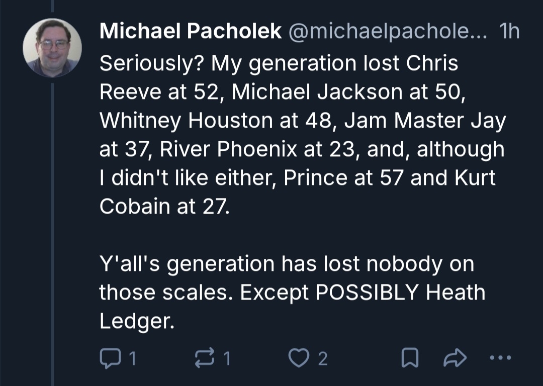This screenshot has width=543, height=386.
Task: Open the 1h timestamp link
Action: pos(509,32)
